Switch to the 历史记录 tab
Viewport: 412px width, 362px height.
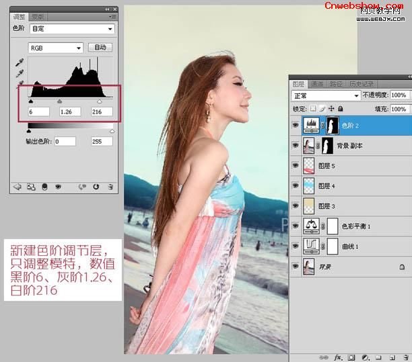(362, 84)
